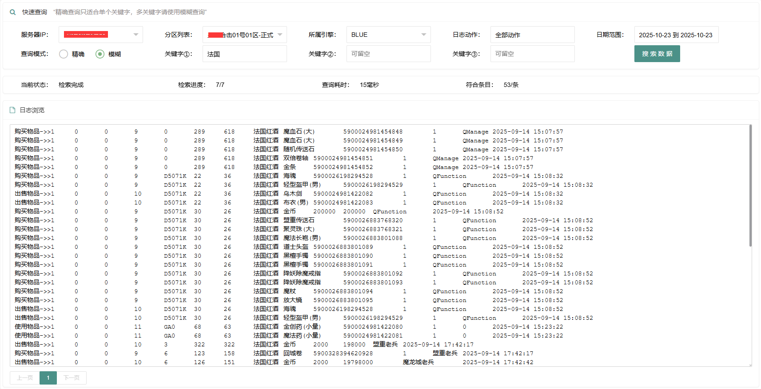Open the 日期范围 date range picker
The height and width of the screenshot is (389, 761).
[676, 35]
